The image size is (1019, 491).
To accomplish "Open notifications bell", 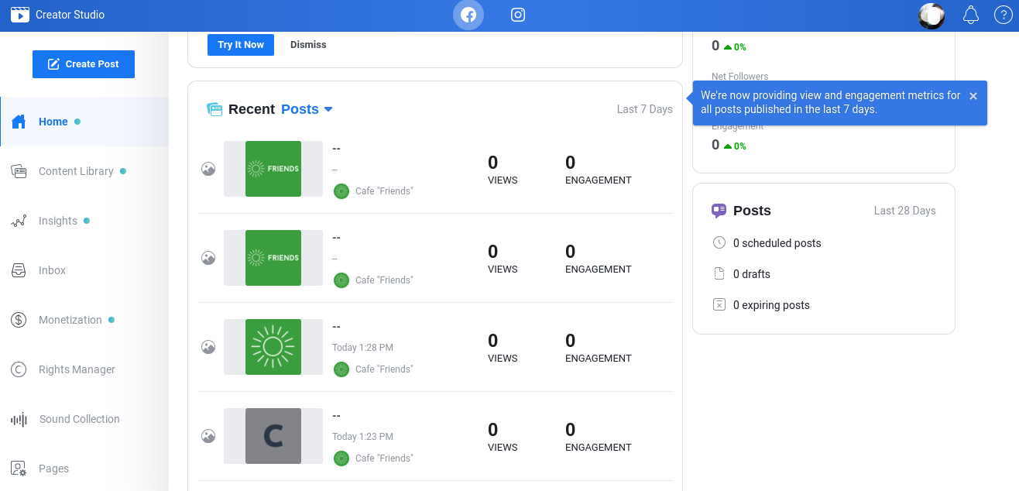I will 970,15.
